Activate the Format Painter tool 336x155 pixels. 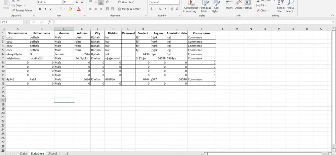[22, 10]
